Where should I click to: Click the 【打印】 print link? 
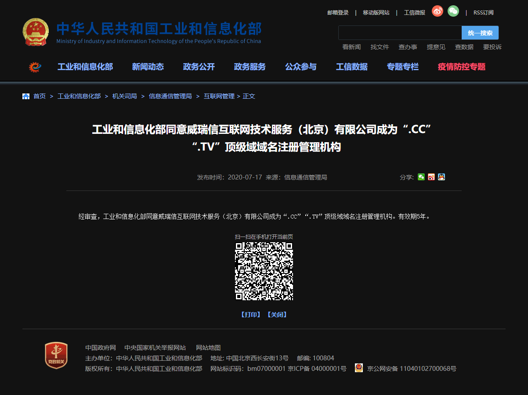pos(251,315)
